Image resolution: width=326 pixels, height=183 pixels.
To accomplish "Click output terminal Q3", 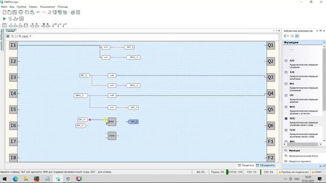I will [x=270, y=77].
